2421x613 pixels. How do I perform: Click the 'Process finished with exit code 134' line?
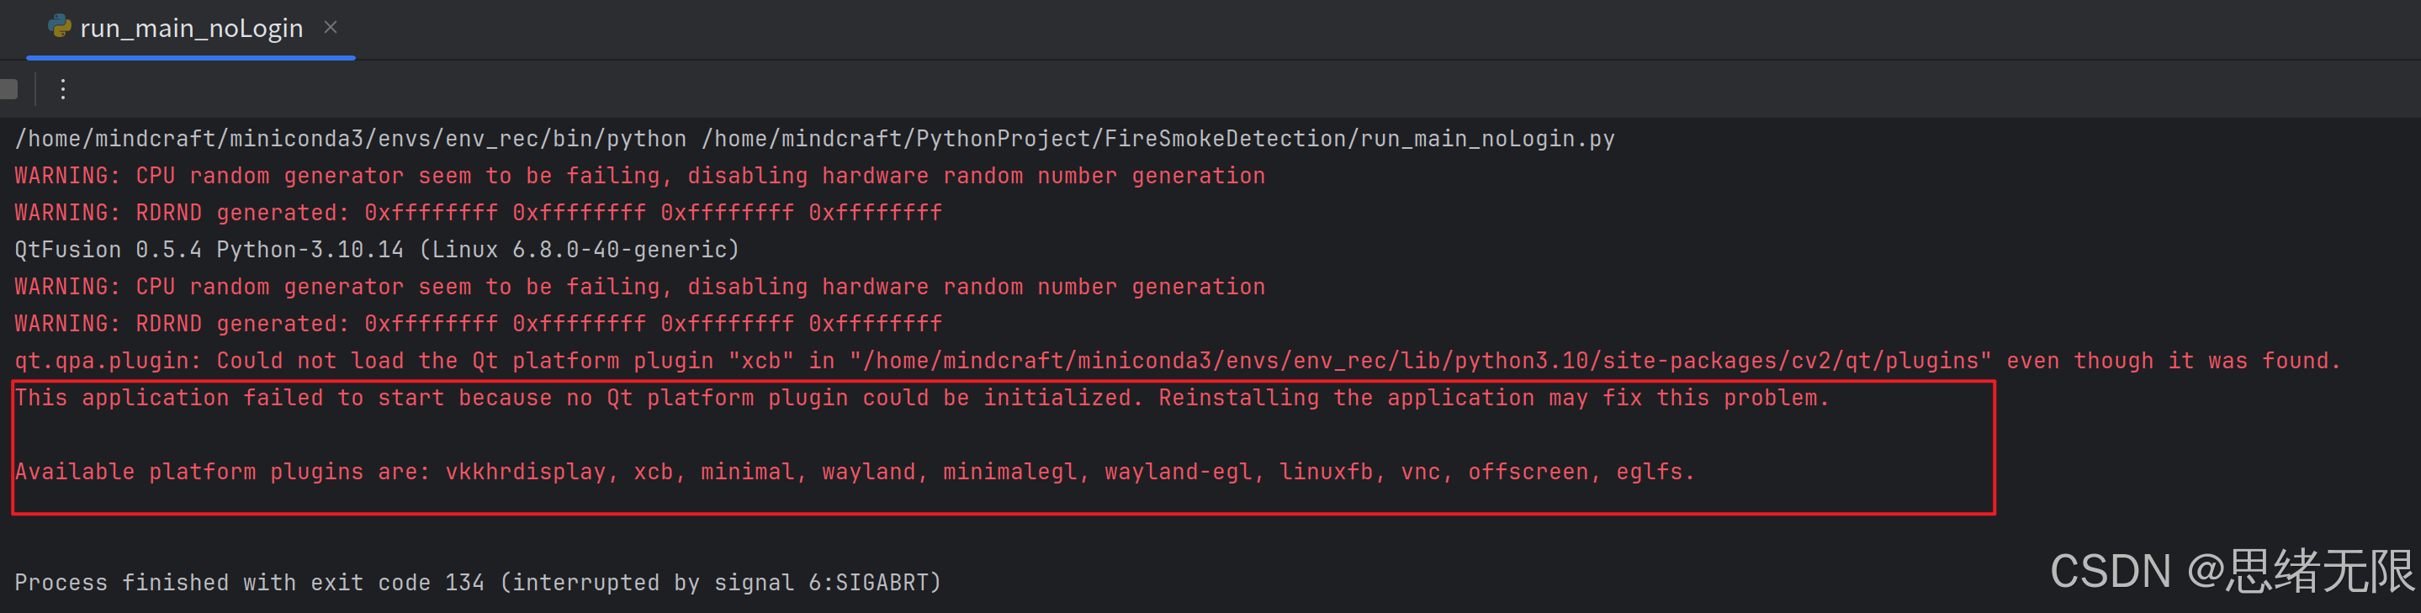point(476,583)
